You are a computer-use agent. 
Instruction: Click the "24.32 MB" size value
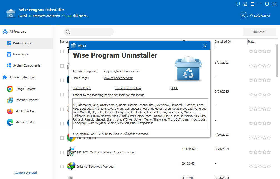click(x=188, y=163)
